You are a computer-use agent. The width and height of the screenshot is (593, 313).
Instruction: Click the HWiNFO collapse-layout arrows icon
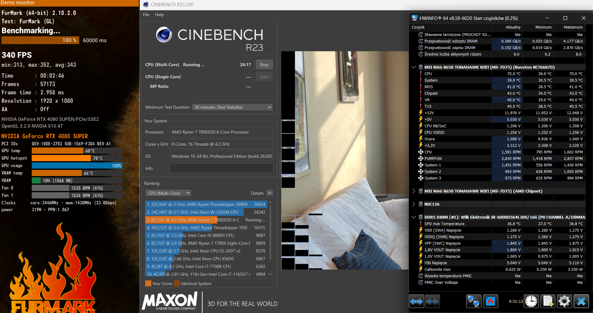click(x=432, y=301)
